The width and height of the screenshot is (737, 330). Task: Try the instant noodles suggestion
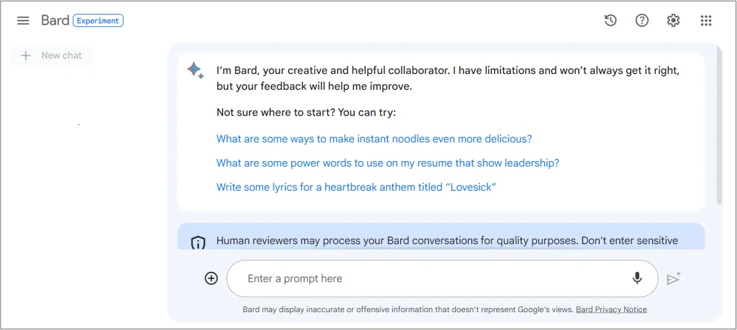pos(374,139)
